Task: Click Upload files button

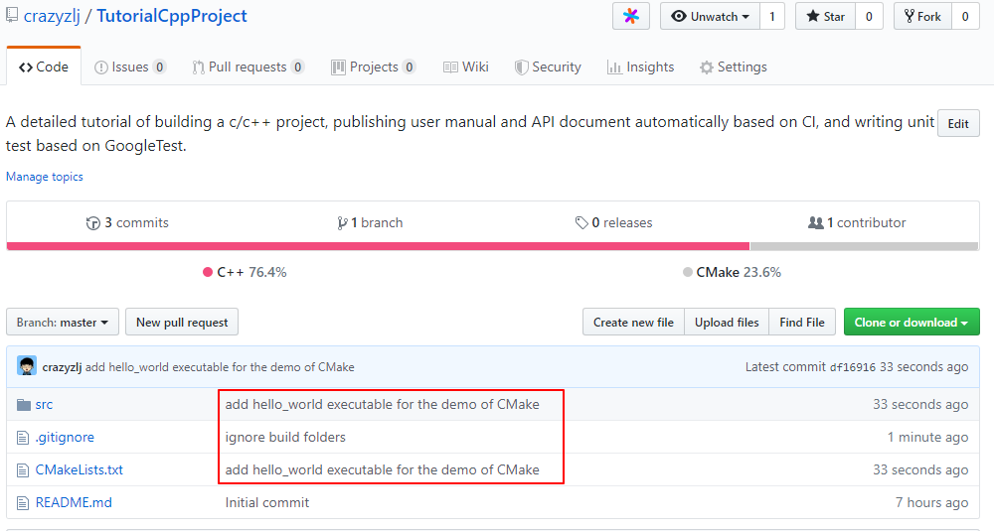Action: [727, 323]
